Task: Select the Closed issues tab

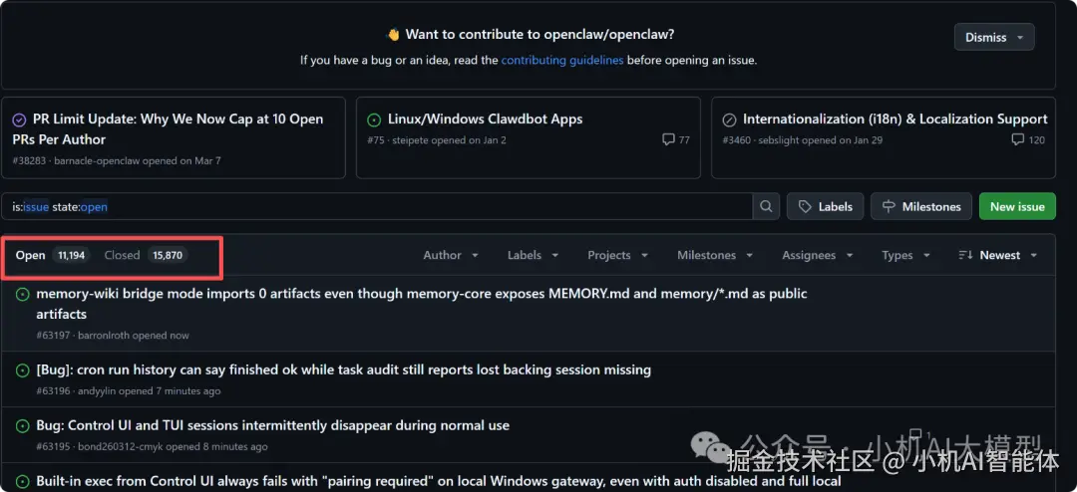Action: 146,255
